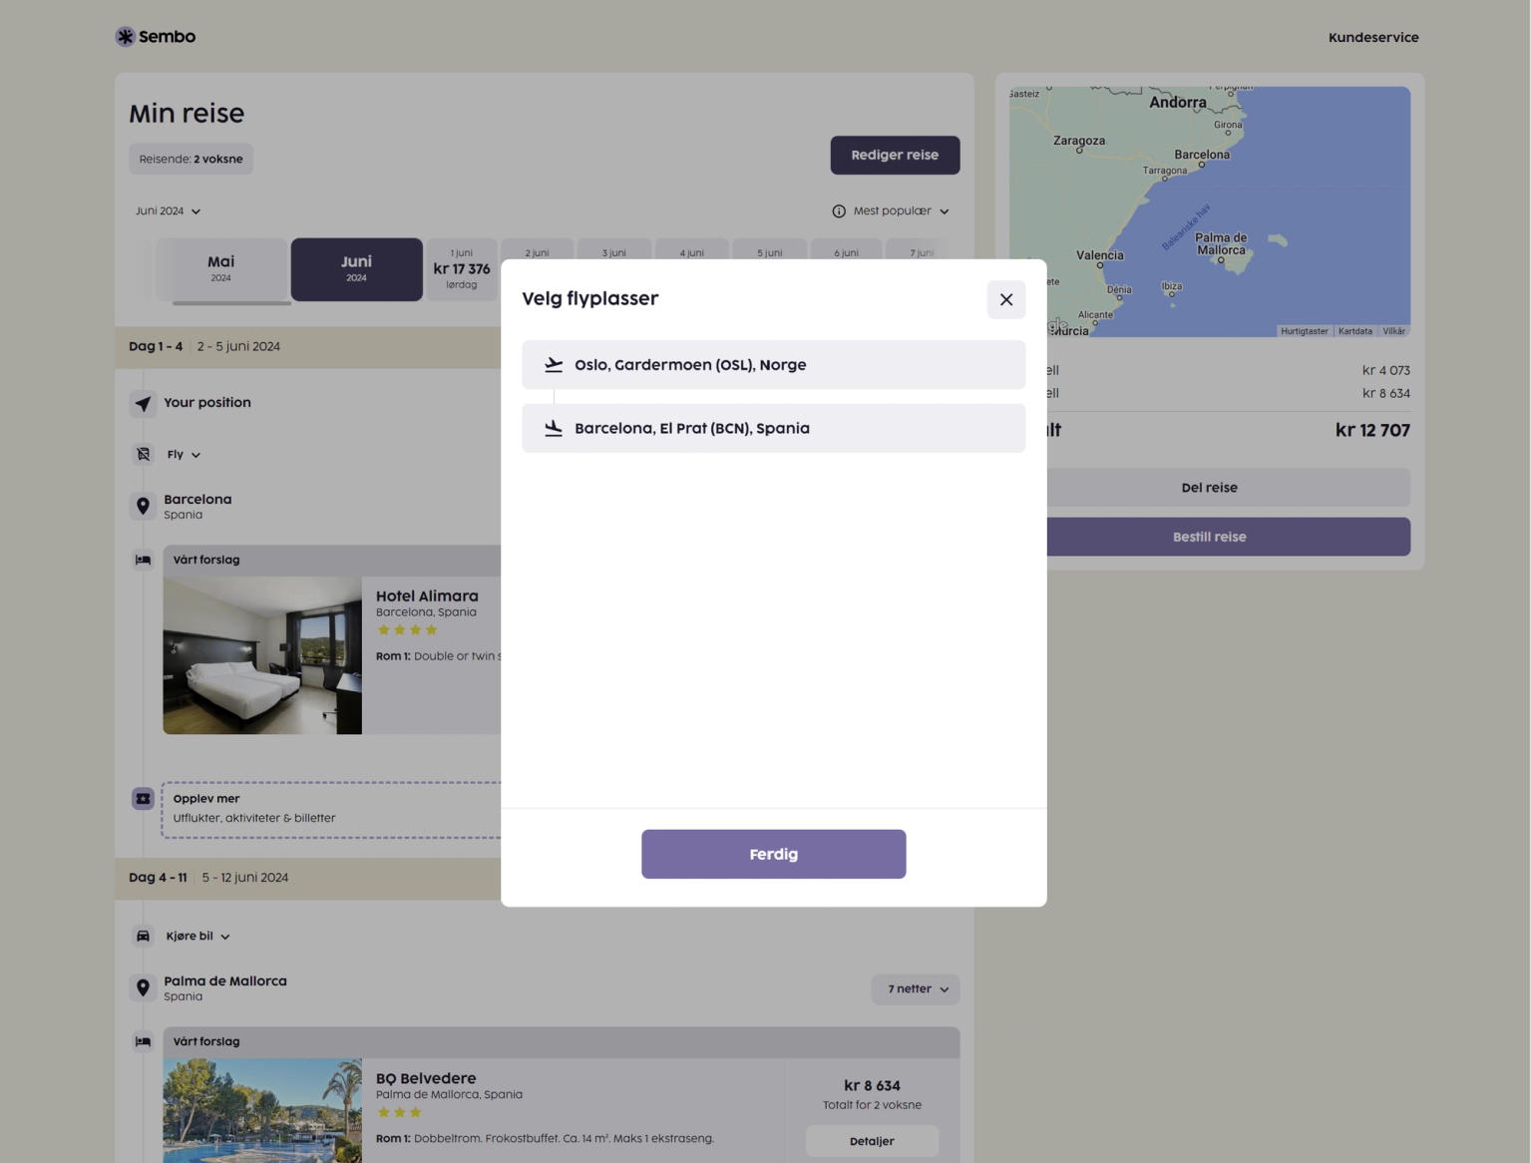Screen dimensions: 1531x1163
Task: Select the Juni 2024 month tab
Action: [x=356, y=268]
